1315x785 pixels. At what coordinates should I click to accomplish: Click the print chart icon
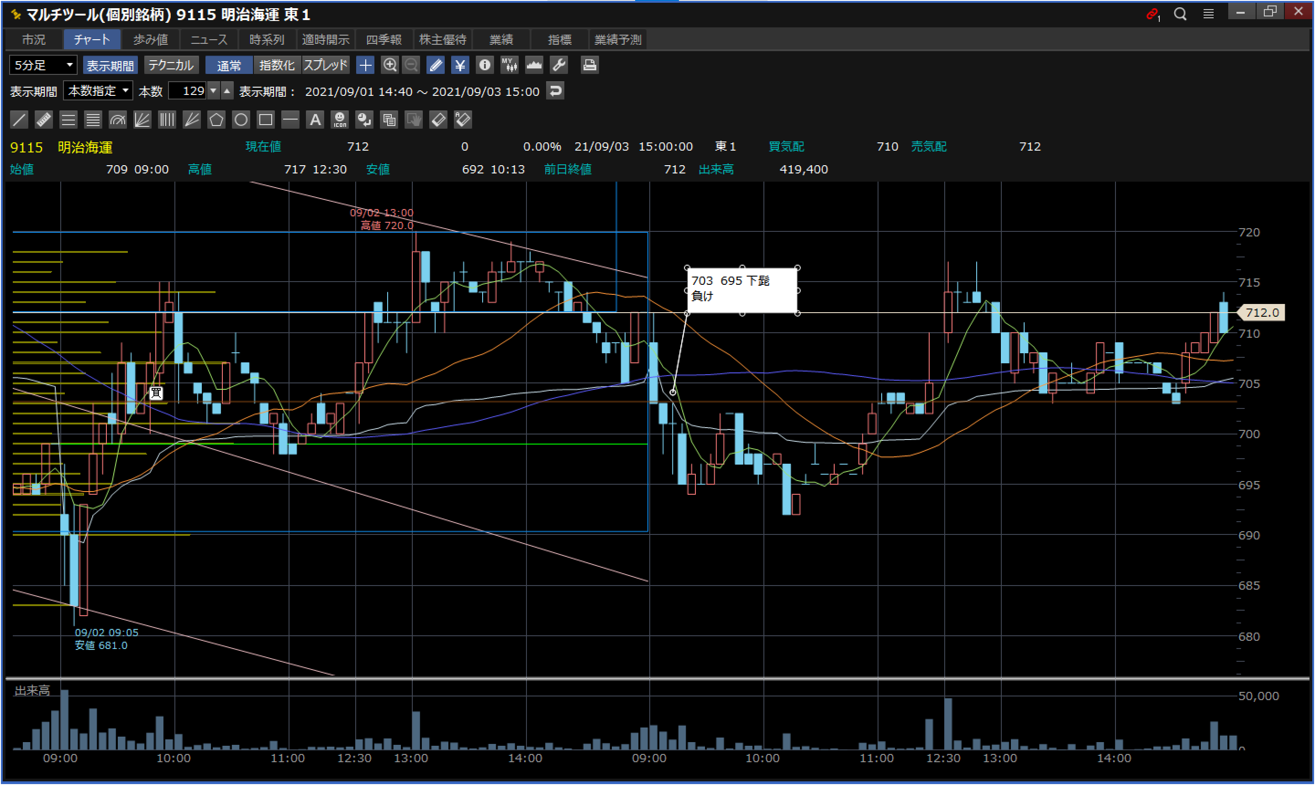point(589,65)
